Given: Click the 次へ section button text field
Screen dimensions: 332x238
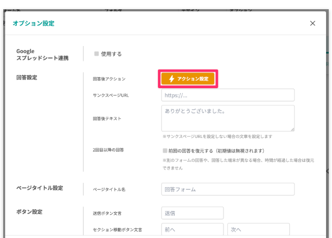Looking at the screenshot, I should click(x=258, y=229).
